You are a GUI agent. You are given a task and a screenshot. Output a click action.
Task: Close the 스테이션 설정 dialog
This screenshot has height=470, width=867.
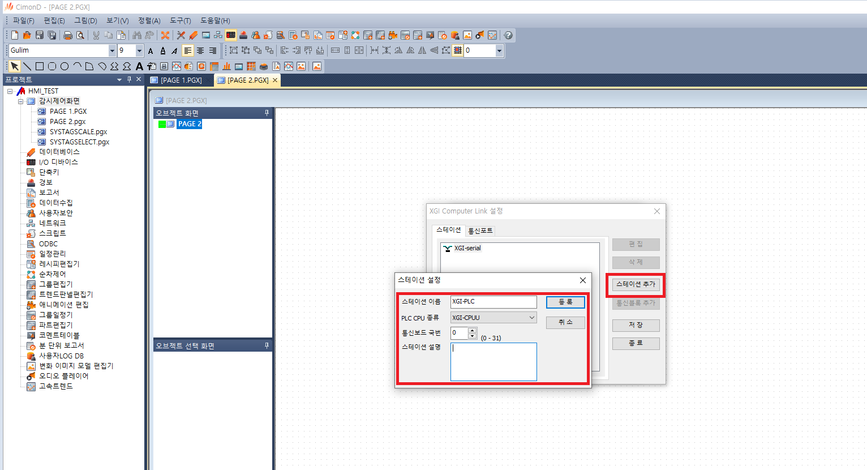583,280
